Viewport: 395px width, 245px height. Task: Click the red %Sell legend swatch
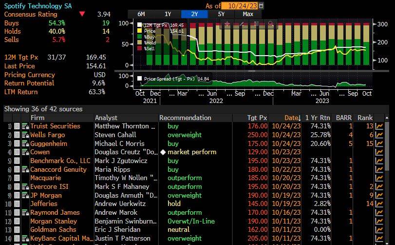click(139, 48)
